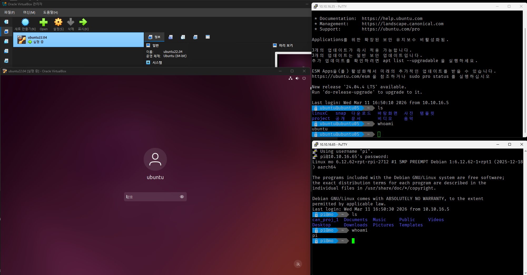Viewport: 527px width, 275px height.
Task: Click the Ubuntu (64-bit) operating system value
Action: [175, 56]
